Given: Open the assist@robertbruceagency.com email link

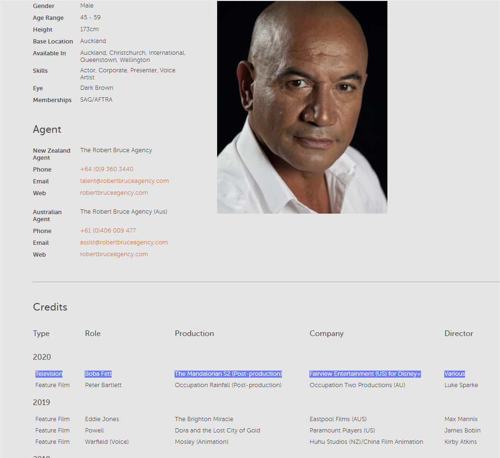Looking at the screenshot, I should 124,242.
